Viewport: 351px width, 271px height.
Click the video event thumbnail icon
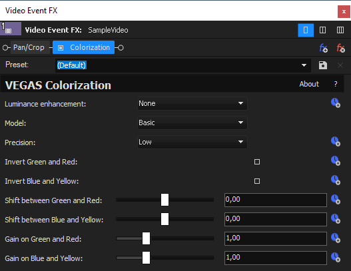[x=11, y=29]
